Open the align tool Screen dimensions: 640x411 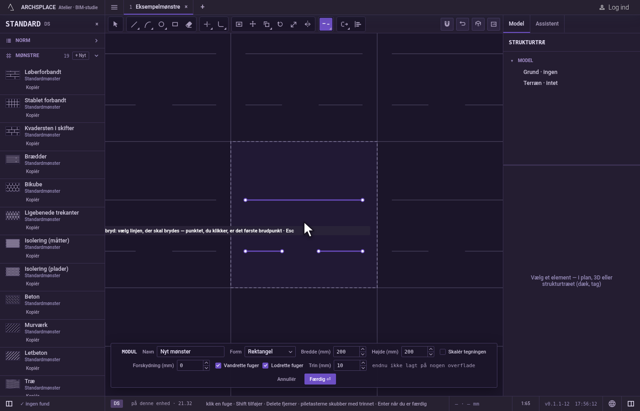[358, 24]
